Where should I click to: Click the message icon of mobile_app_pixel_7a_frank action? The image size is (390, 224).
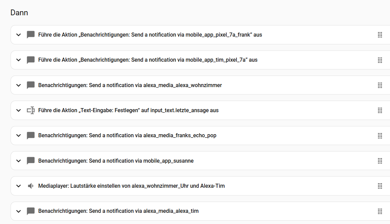pos(31,35)
